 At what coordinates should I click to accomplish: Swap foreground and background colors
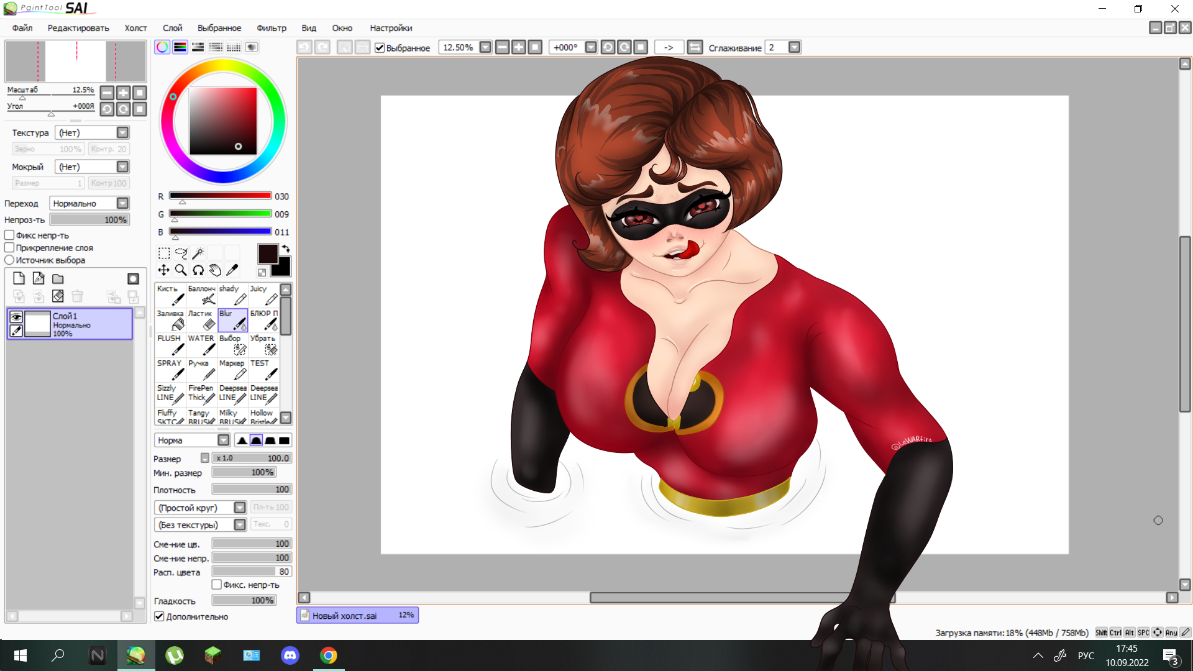click(286, 249)
